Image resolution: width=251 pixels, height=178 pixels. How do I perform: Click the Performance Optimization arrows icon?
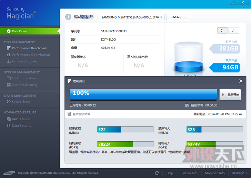(x=9, y=55)
